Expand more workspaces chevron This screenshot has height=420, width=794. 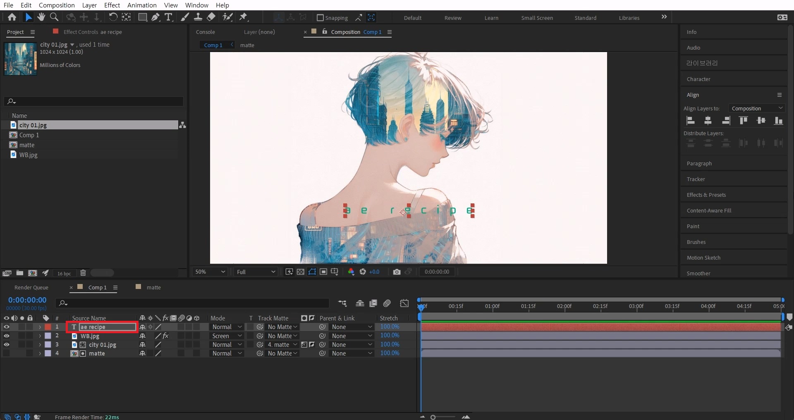click(x=664, y=17)
